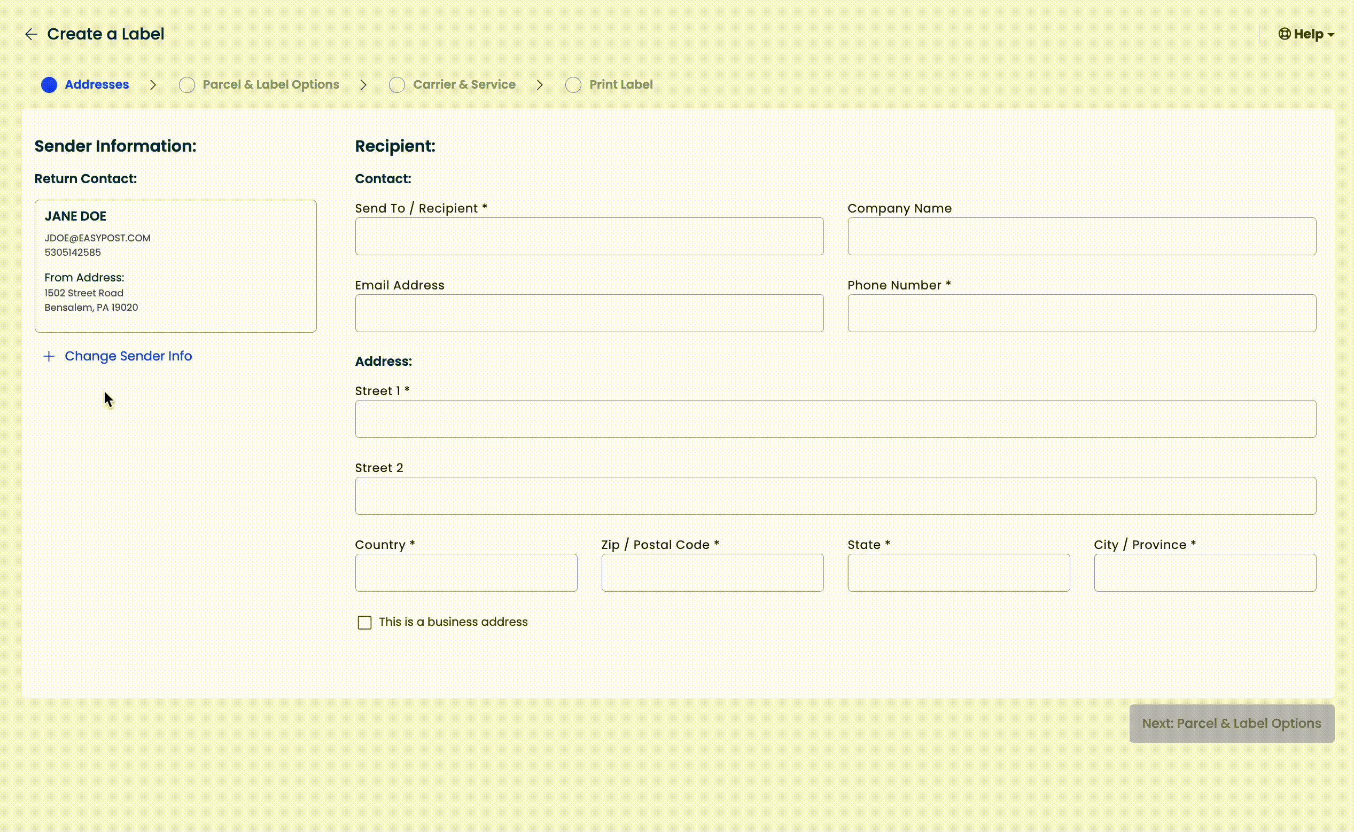Click the filled blue Addresses step circle
The image size is (1354, 832).
49,85
